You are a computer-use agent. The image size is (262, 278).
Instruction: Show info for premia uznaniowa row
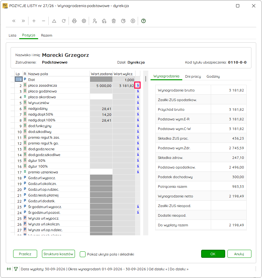coord(138,172)
